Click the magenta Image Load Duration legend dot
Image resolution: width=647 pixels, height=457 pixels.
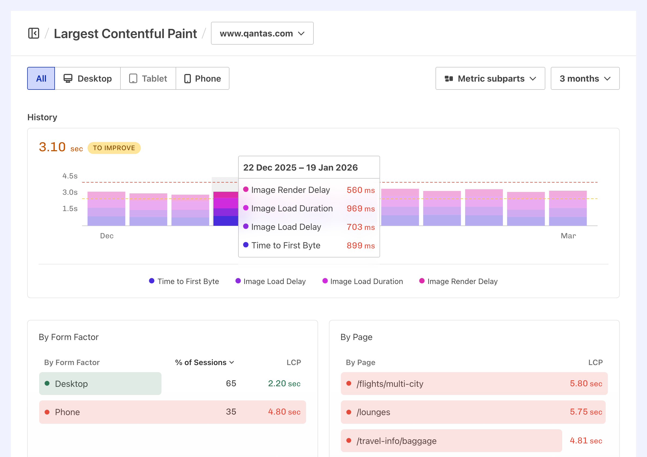click(x=325, y=281)
